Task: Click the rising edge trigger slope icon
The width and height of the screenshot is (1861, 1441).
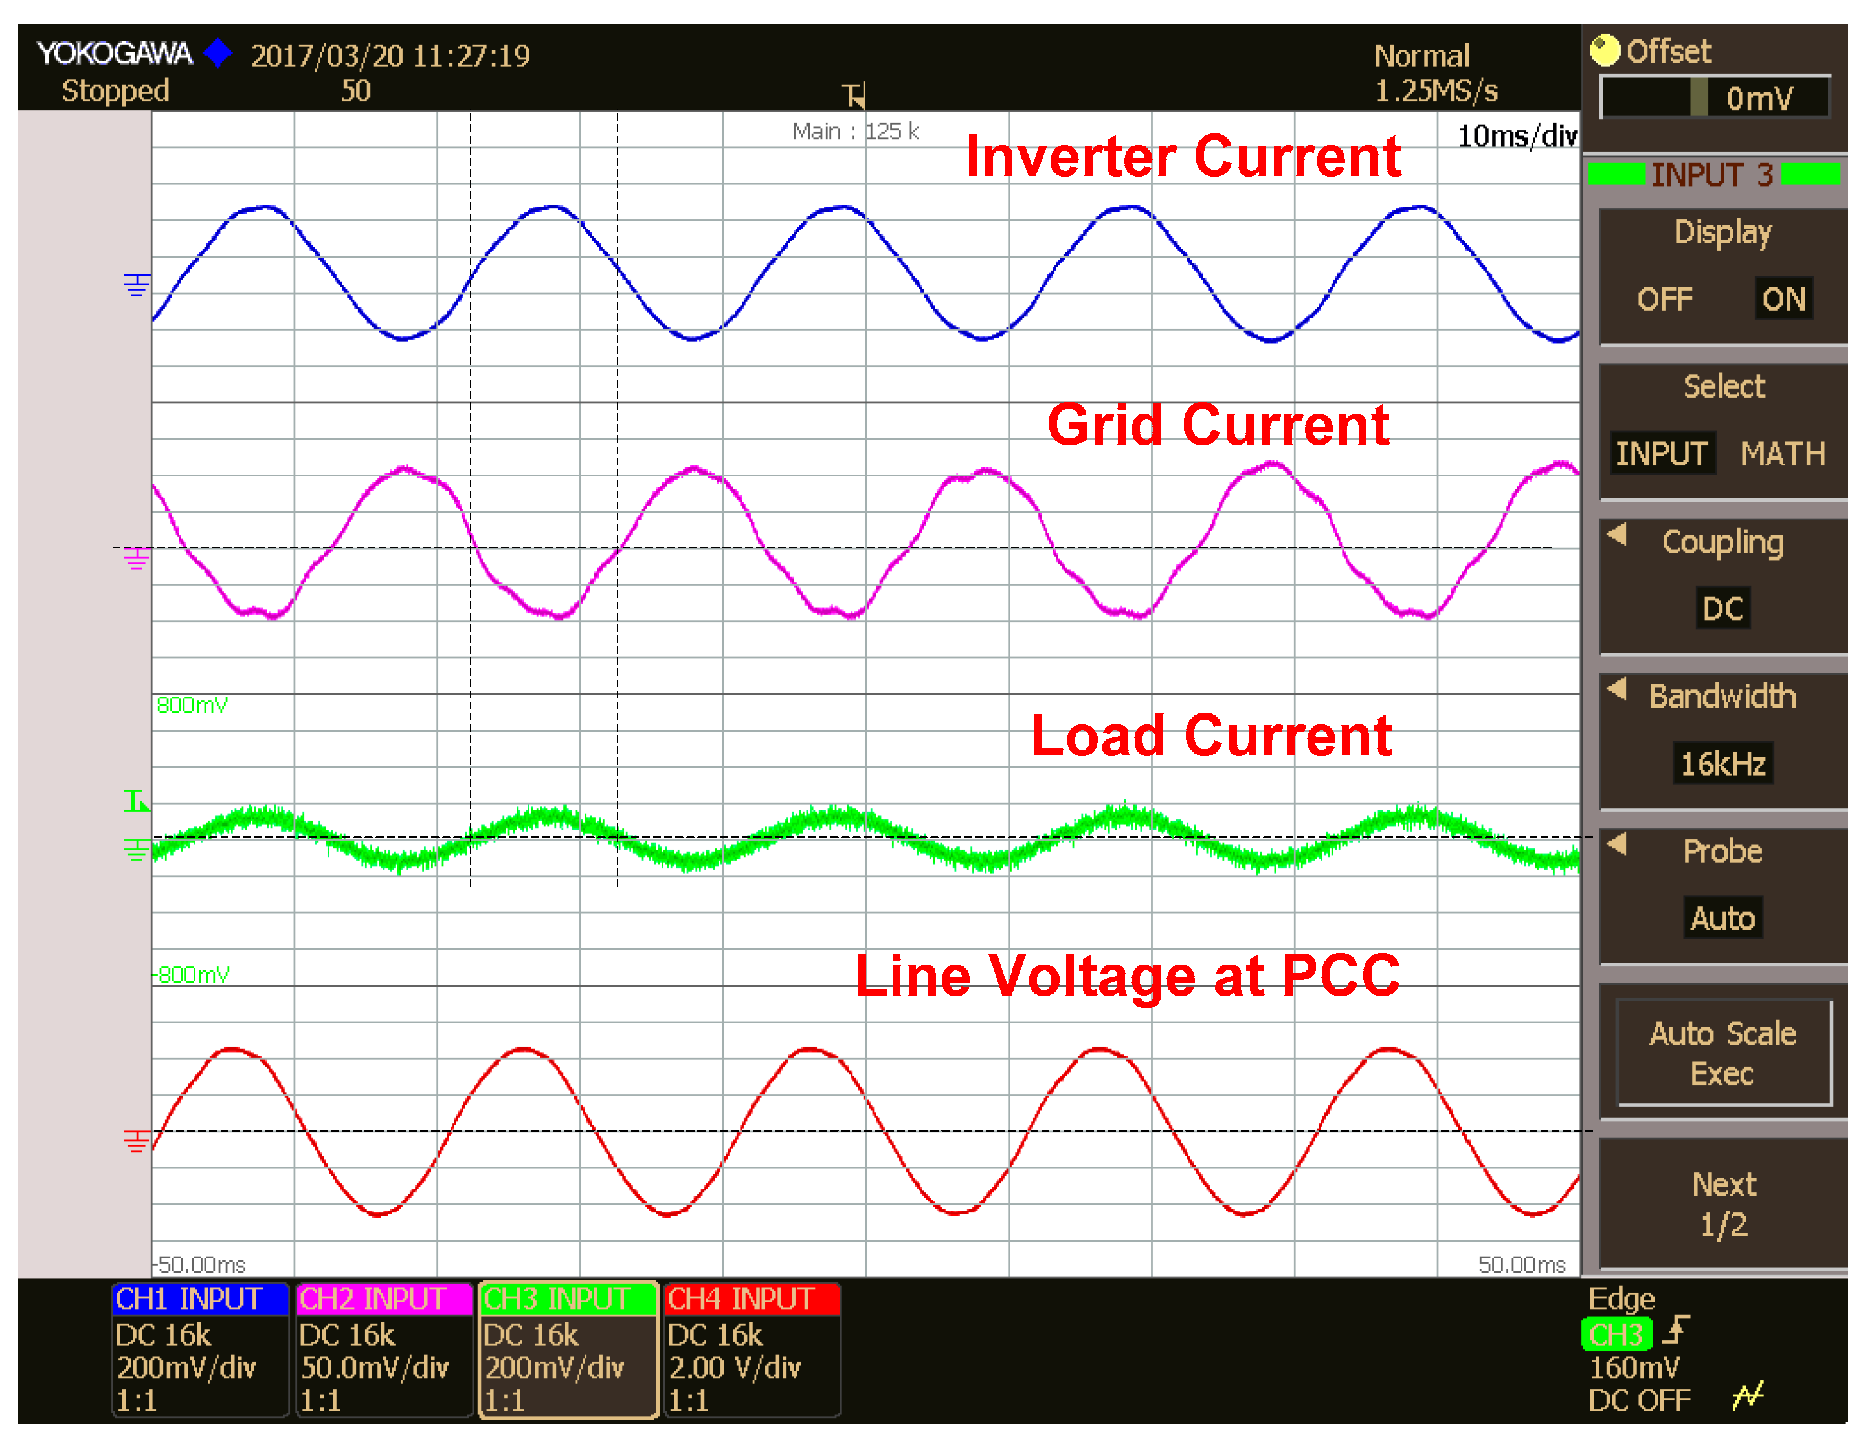Action: coord(1677,1330)
